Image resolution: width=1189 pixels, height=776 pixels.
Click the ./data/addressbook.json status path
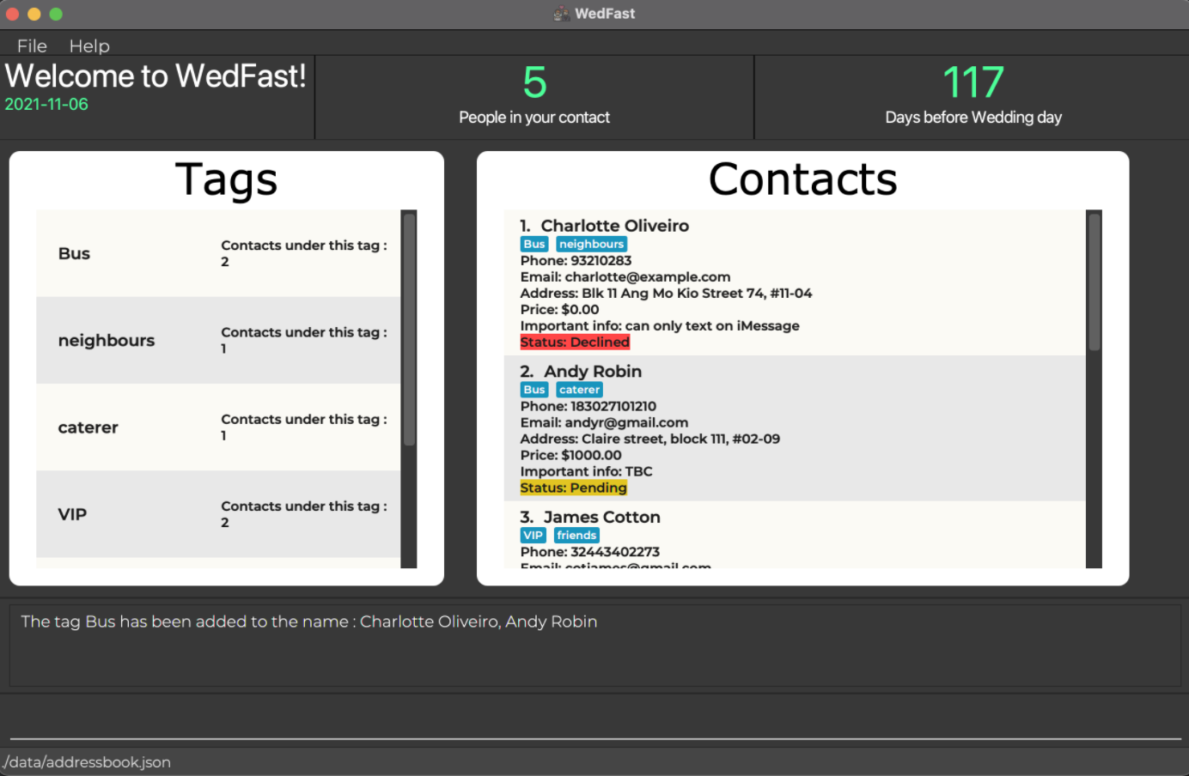click(x=86, y=762)
